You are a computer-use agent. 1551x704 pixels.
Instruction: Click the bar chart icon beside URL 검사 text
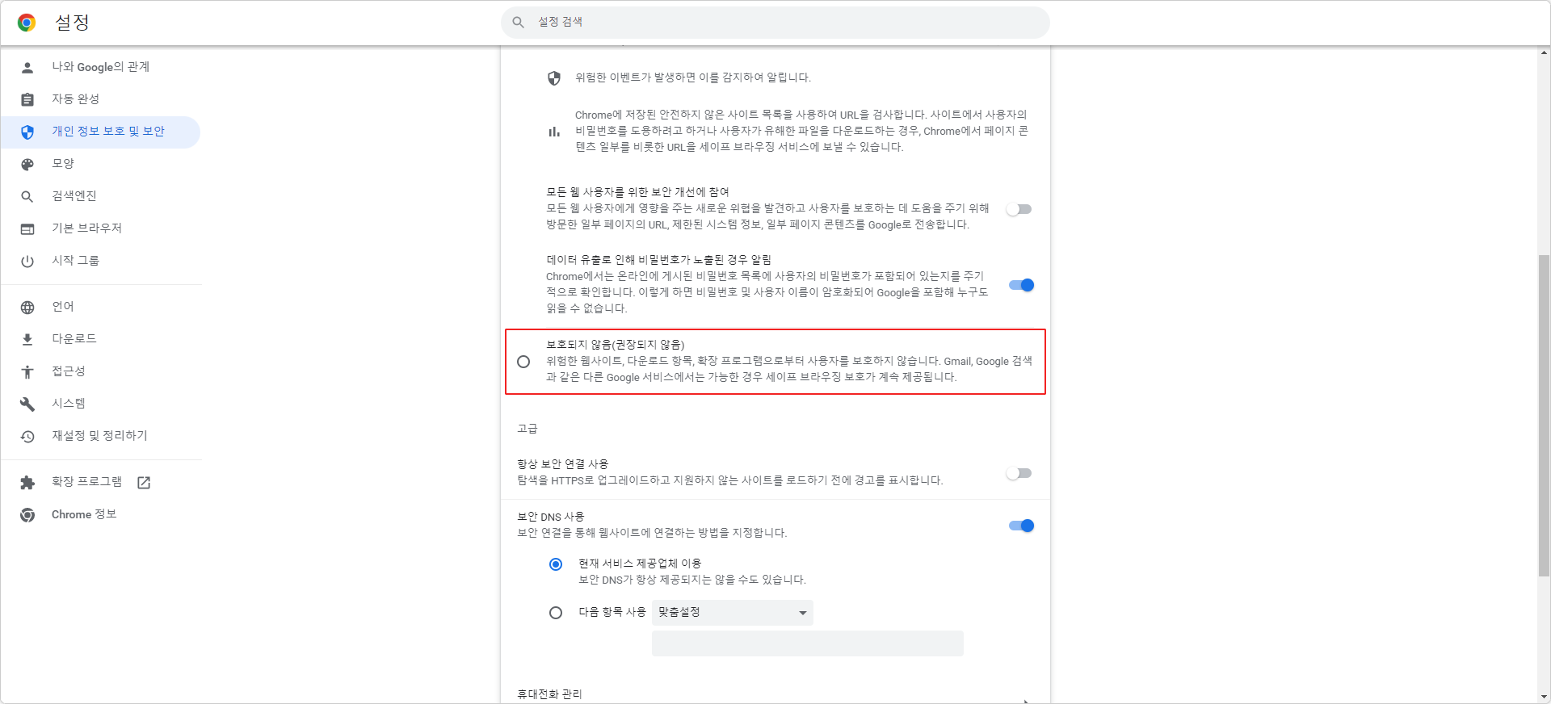(554, 132)
